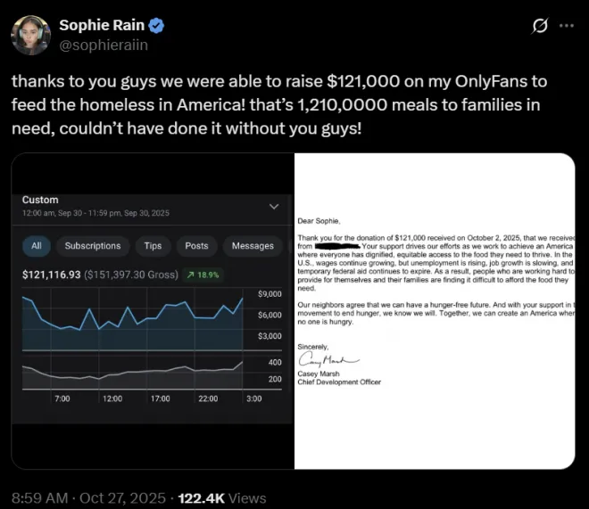This screenshot has width=589, height=509.
Task: Click the Custom date range label
Action: pyautogui.click(x=40, y=200)
